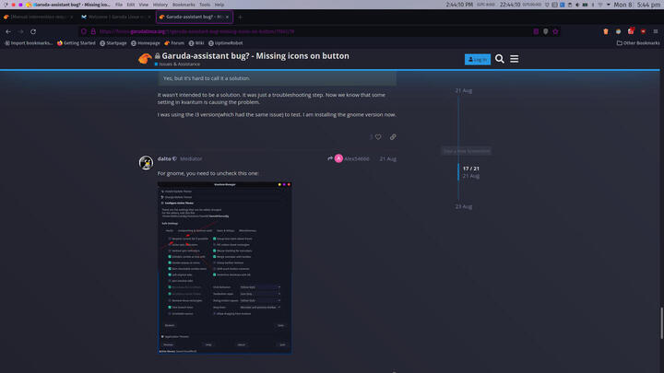Open the Startpage bookmark
Viewport: 664px width, 373px height.
coord(113,43)
